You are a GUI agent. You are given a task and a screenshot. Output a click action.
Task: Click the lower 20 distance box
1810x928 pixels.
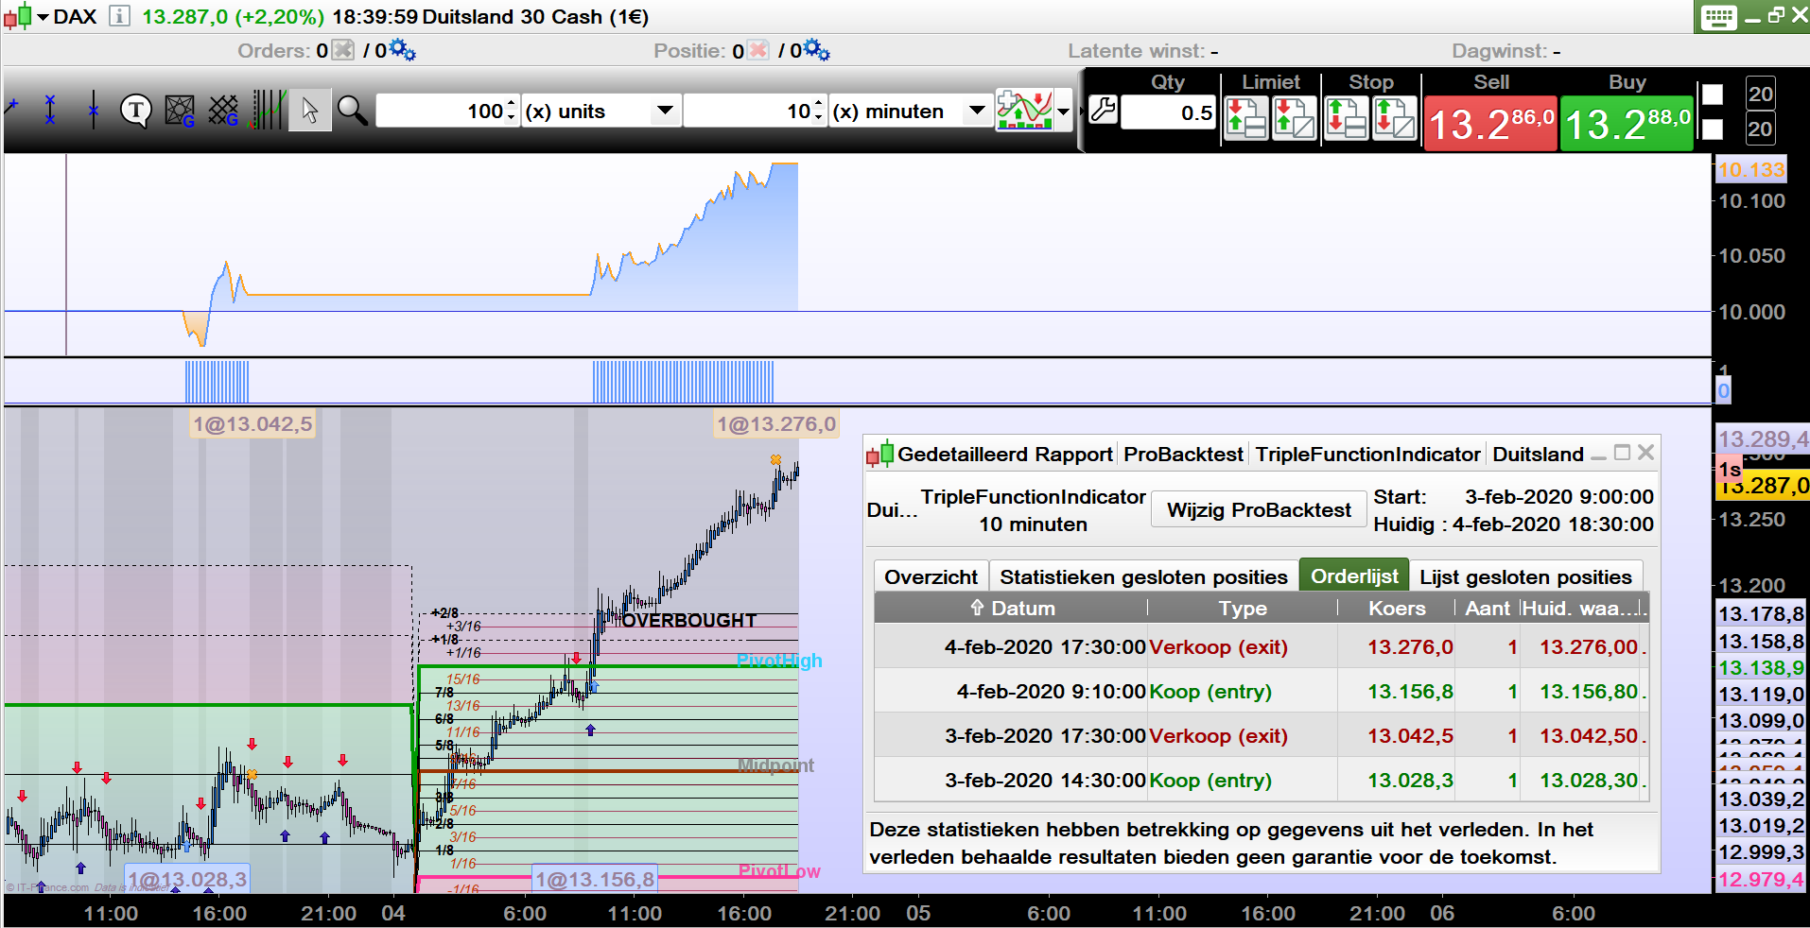(x=1760, y=129)
